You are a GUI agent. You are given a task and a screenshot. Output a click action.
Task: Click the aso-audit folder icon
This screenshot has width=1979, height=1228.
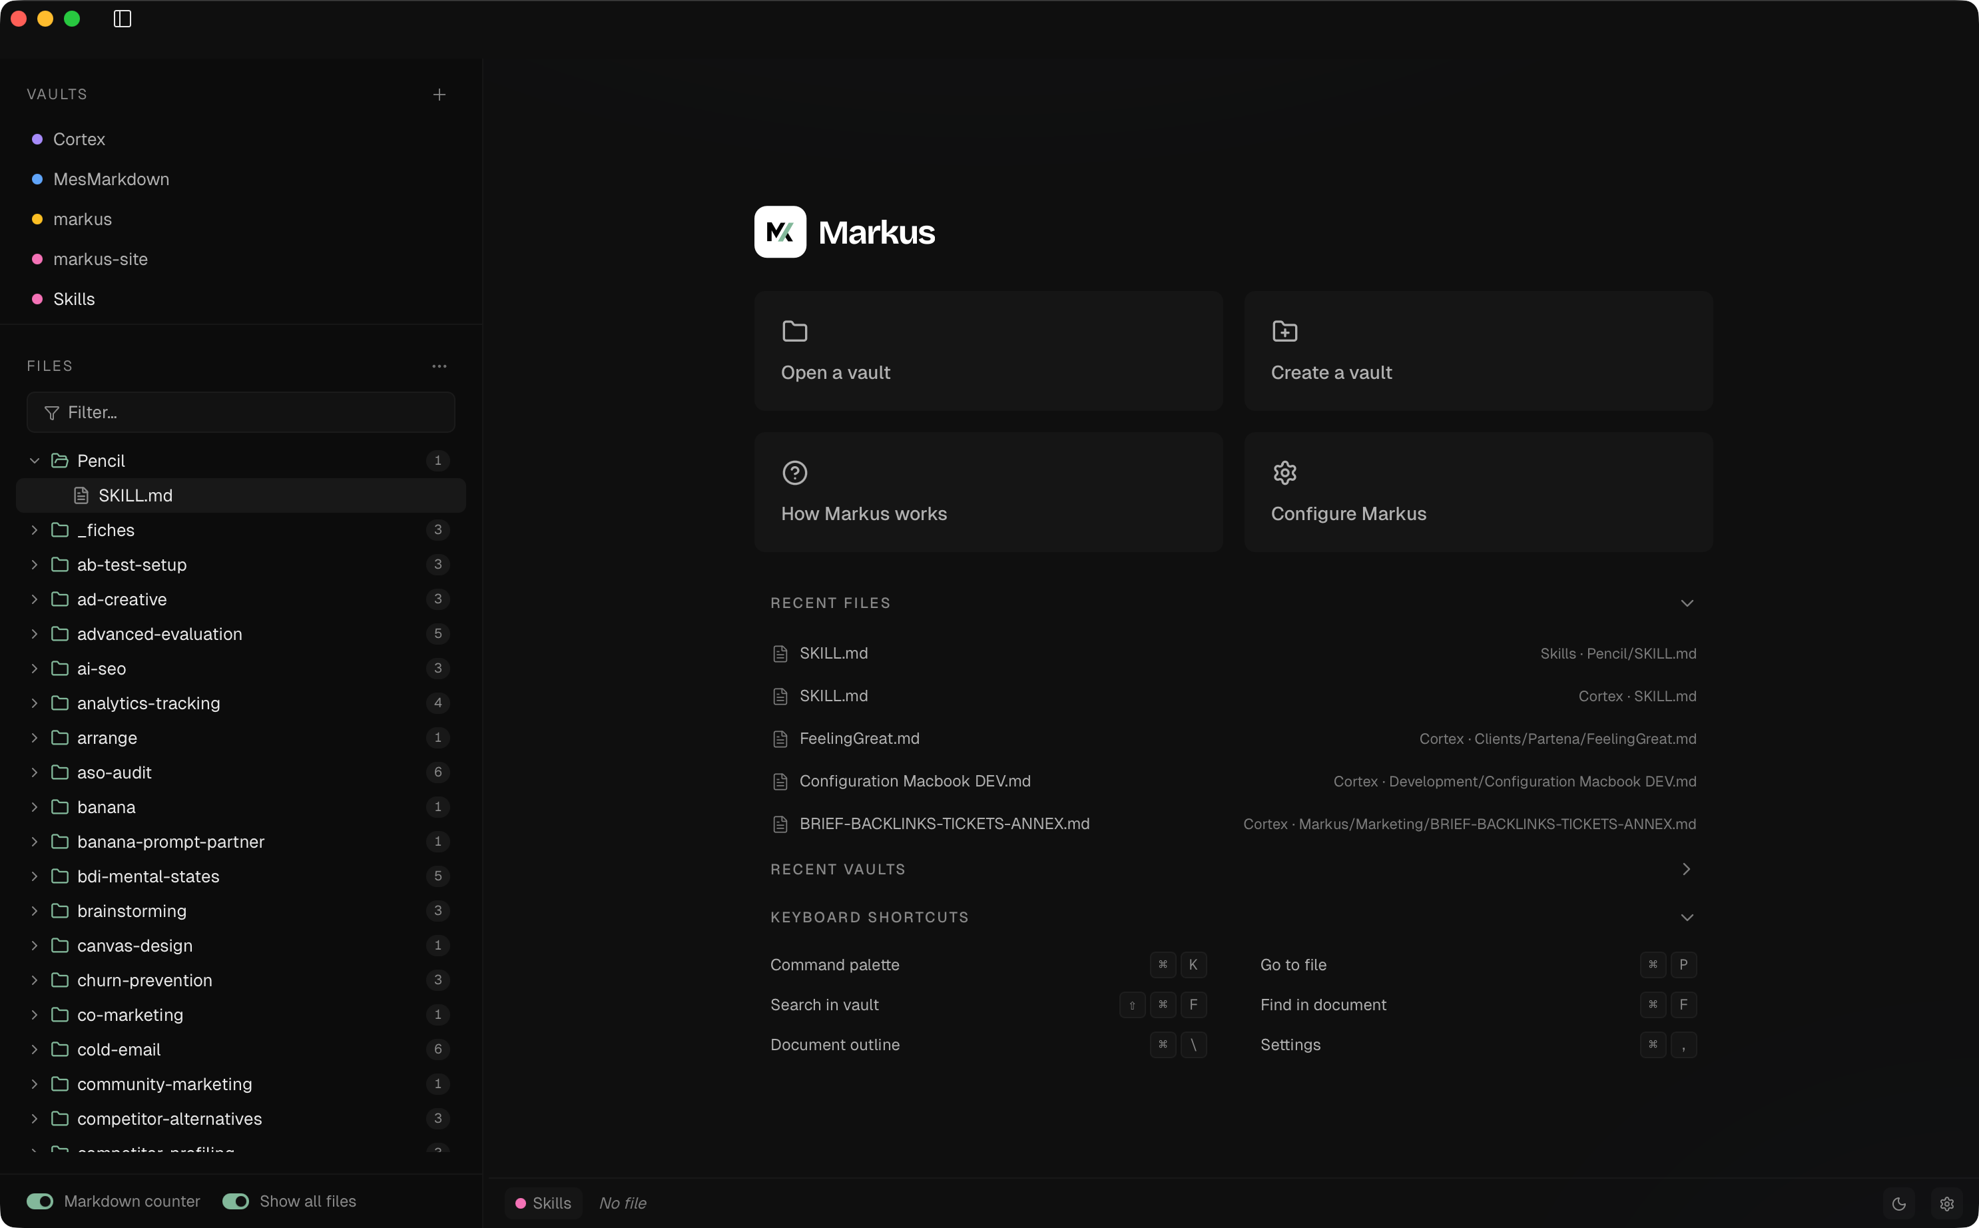[x=59, y=772]
